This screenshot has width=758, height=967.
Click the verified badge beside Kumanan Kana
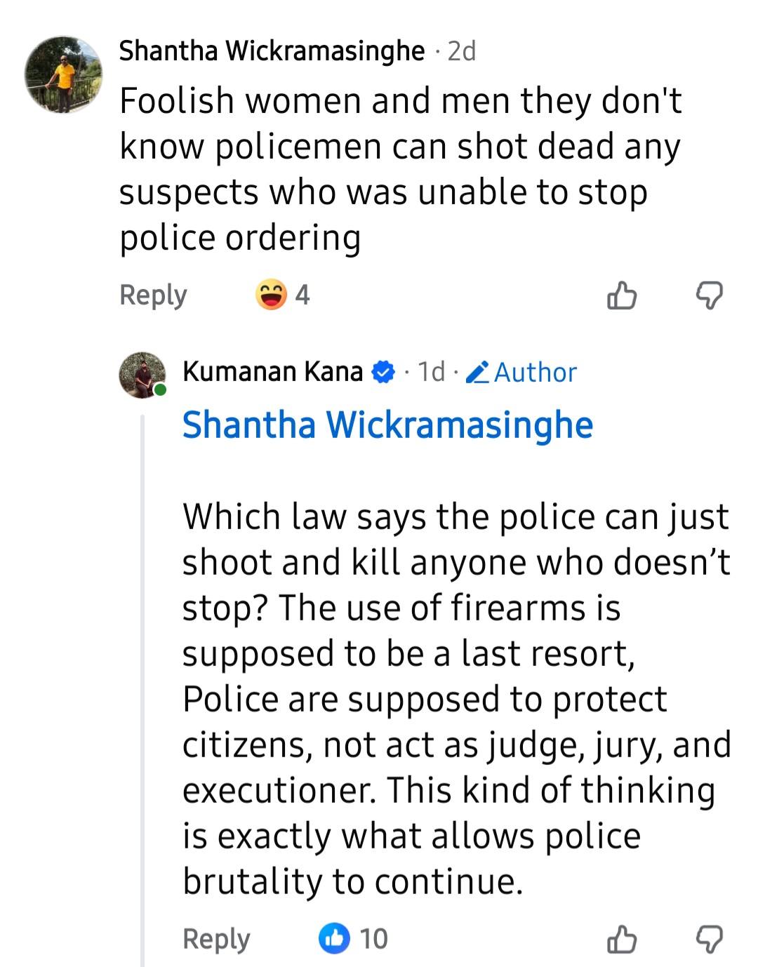click(383, 372)
